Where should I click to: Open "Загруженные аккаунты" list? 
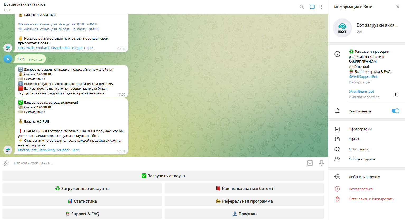tap(82, 189)
